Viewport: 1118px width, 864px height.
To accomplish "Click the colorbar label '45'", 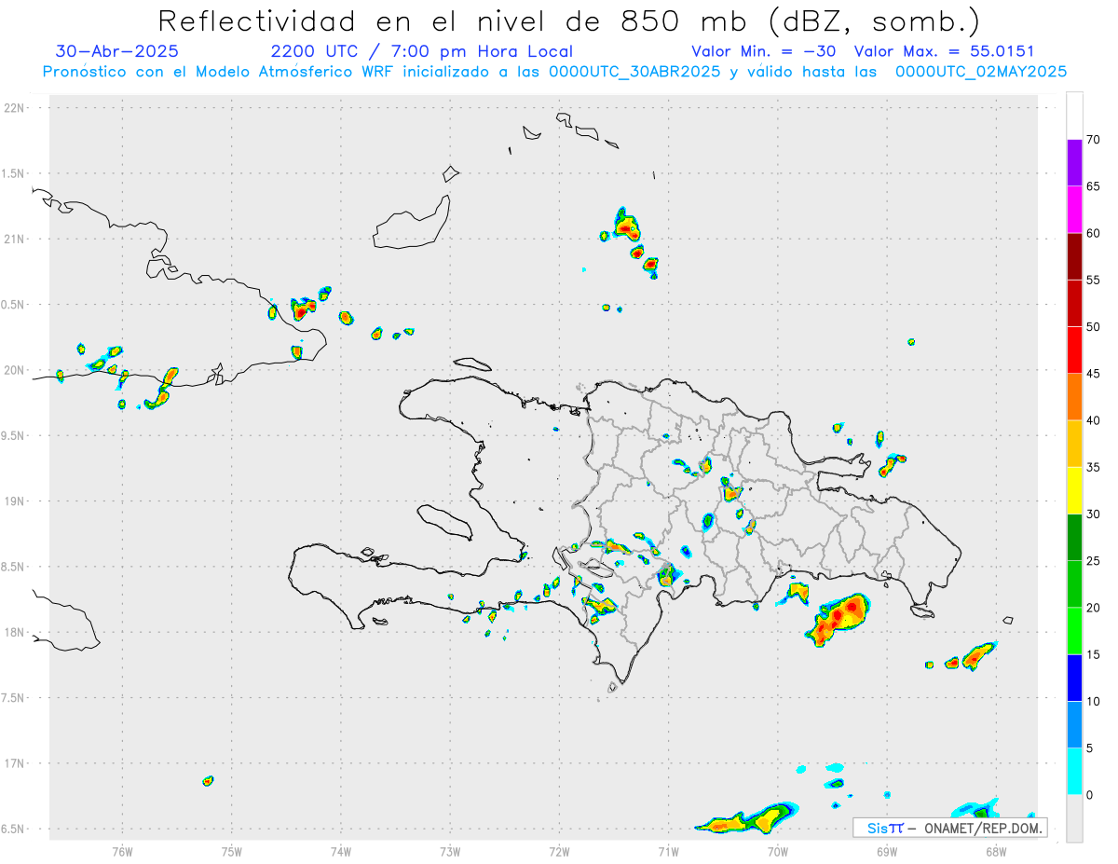I will pyautogui.click(x=1093, y=374).
